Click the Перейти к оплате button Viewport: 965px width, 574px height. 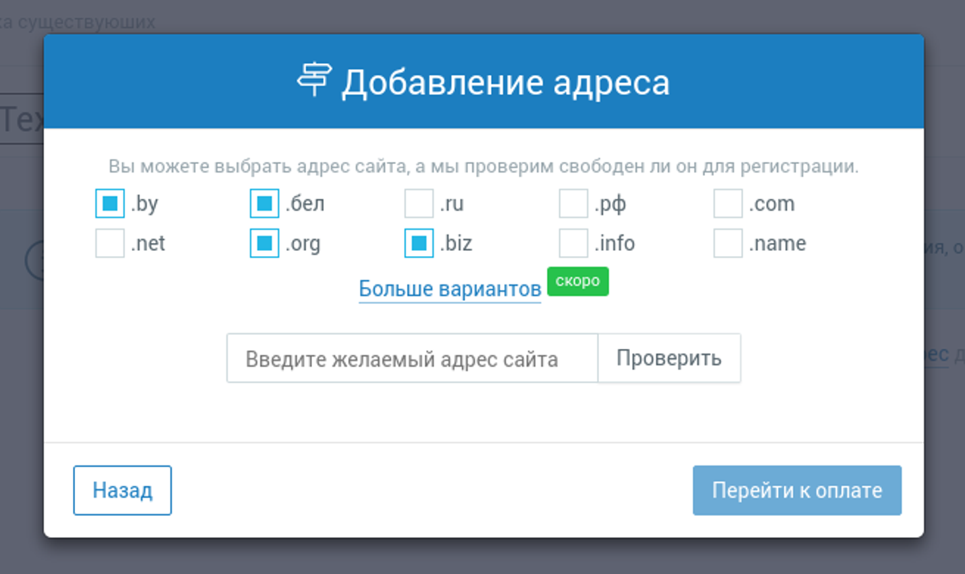coord(797,490)
